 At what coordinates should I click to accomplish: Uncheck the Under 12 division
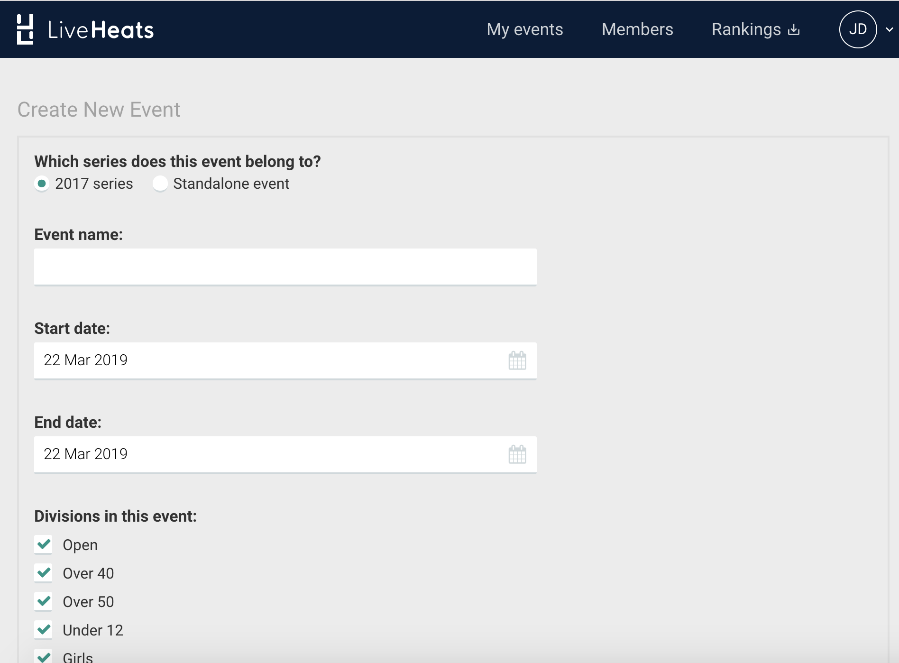pos(43,630)
